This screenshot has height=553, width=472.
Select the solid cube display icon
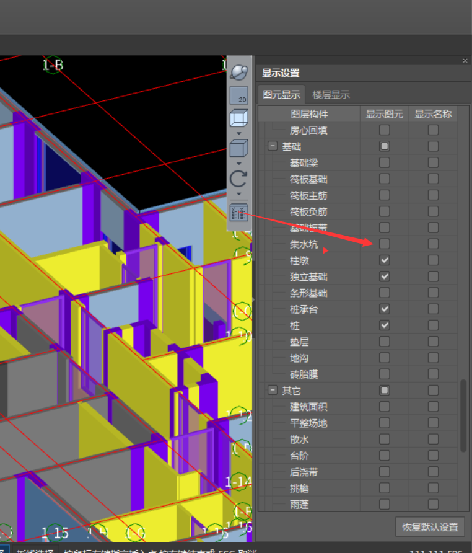(x=238, y=149)
